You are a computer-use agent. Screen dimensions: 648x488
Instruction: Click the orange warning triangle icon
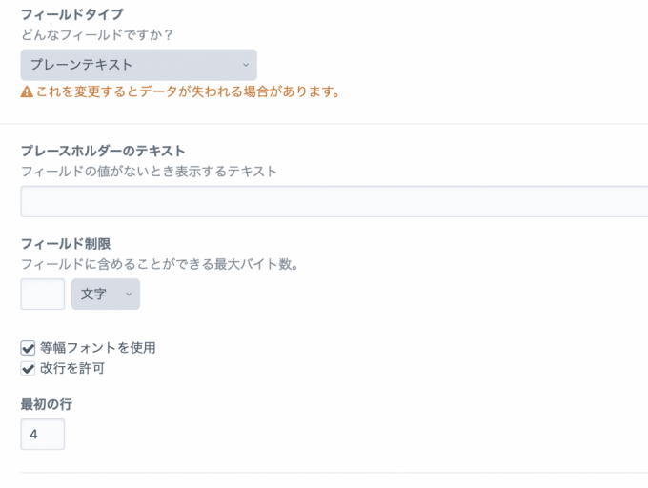[x=26, y=92]
